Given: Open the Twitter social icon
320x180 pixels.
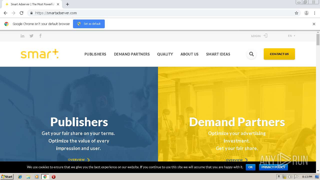Looking at the screenshot, I should coord(31,36).
